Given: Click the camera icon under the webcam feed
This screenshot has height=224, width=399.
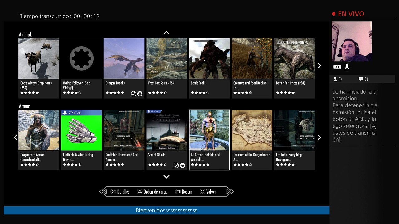Looking at the screenshot, I should pos(337,67).
